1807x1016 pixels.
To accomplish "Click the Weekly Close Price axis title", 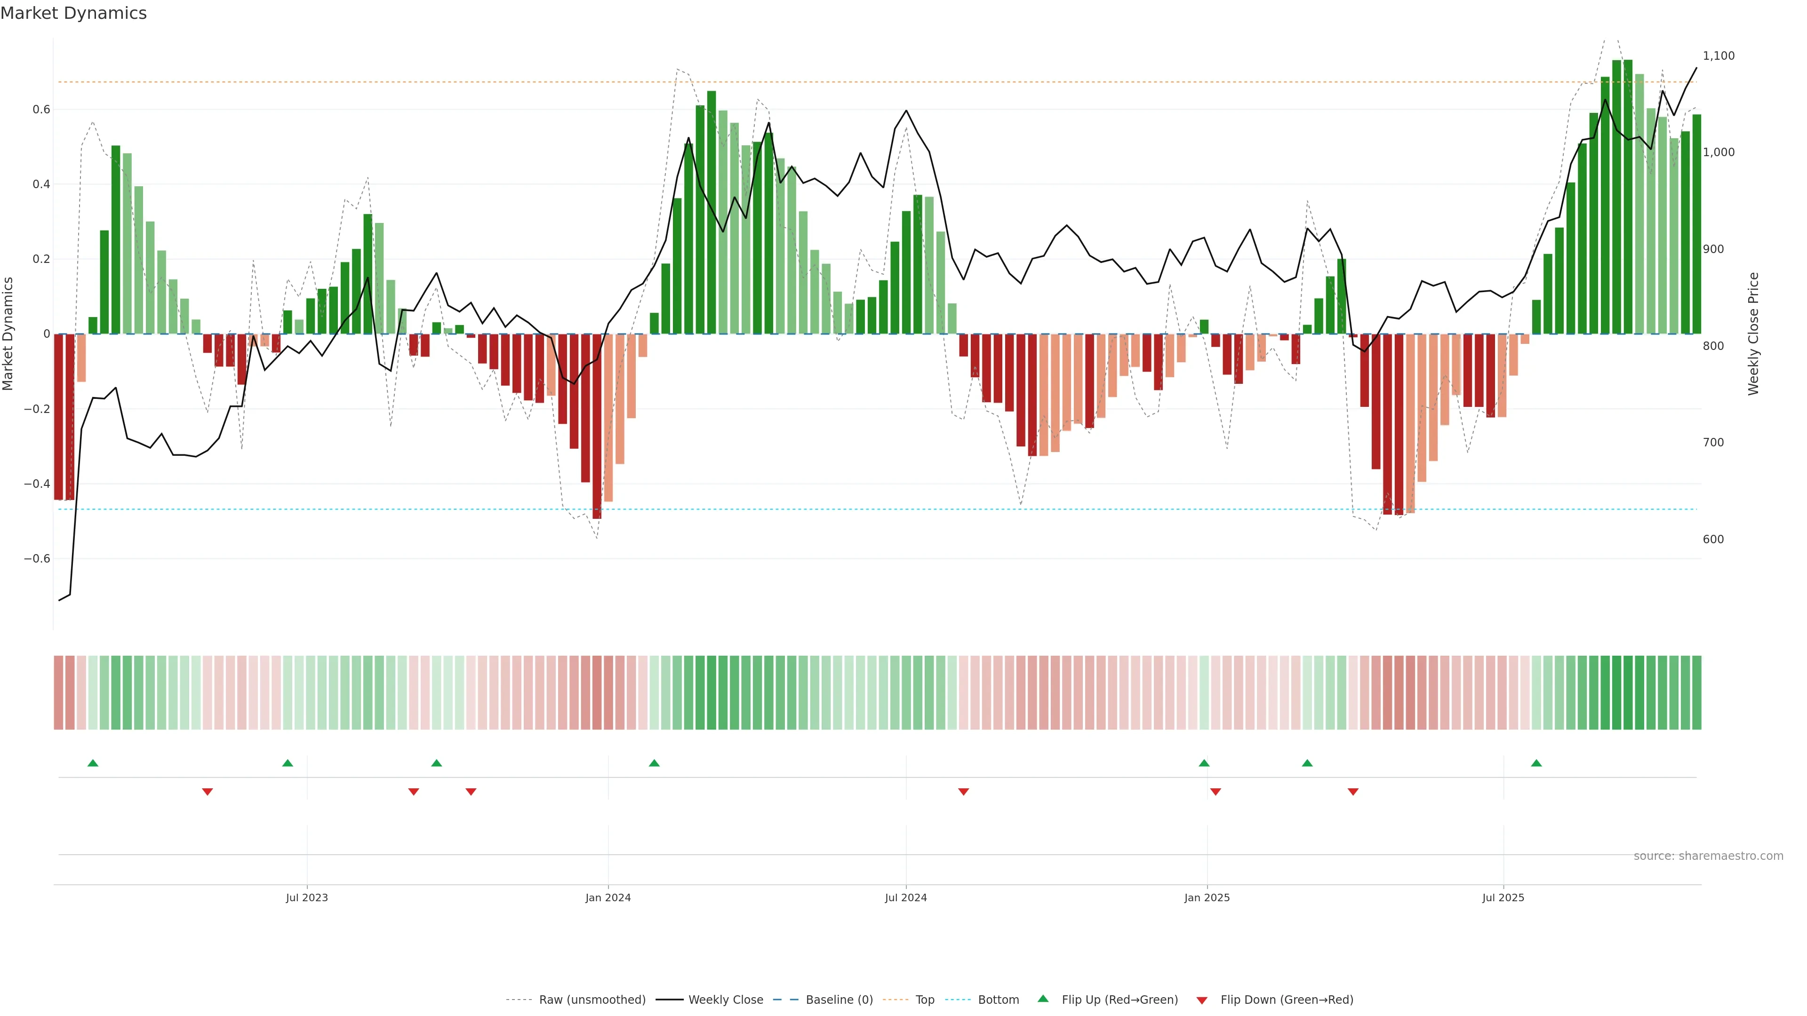I will click(1753, 334).
